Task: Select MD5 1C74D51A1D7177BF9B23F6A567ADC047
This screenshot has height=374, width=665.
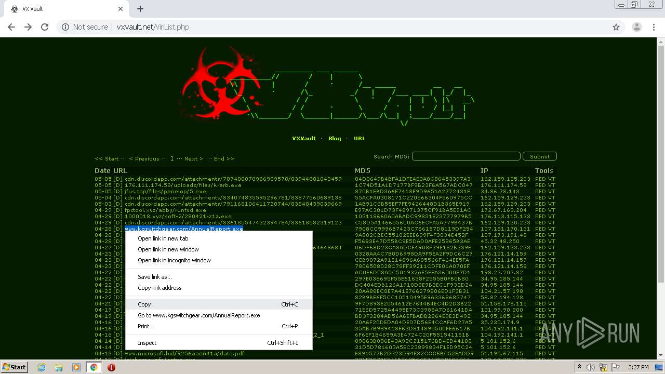Action: tap(414, 185)
